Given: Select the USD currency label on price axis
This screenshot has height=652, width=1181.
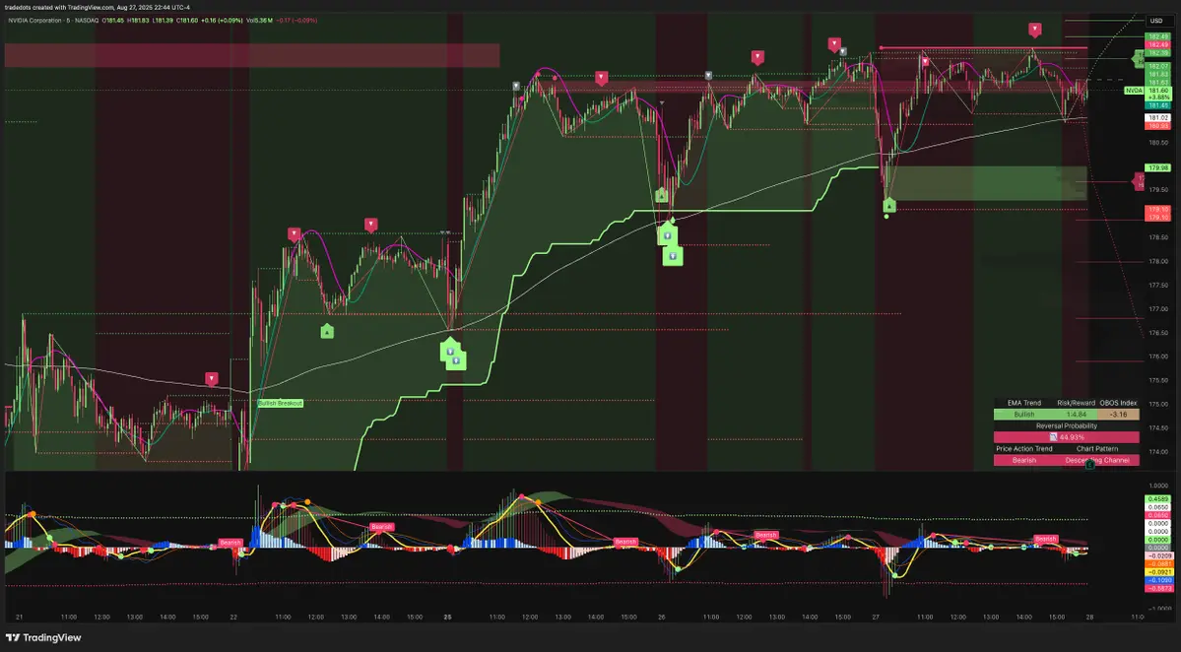Looking at the screenshot, I should tap(1156, 21).
